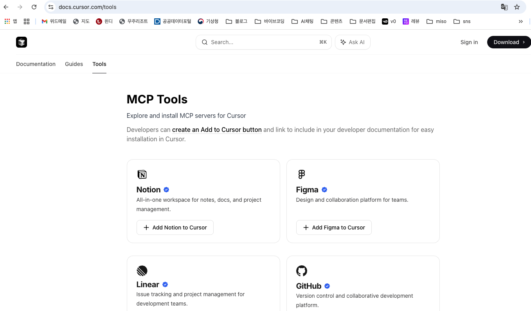Expand the 문서편집 bookmark folder
531x311 pixels.
tap(362, 21)
